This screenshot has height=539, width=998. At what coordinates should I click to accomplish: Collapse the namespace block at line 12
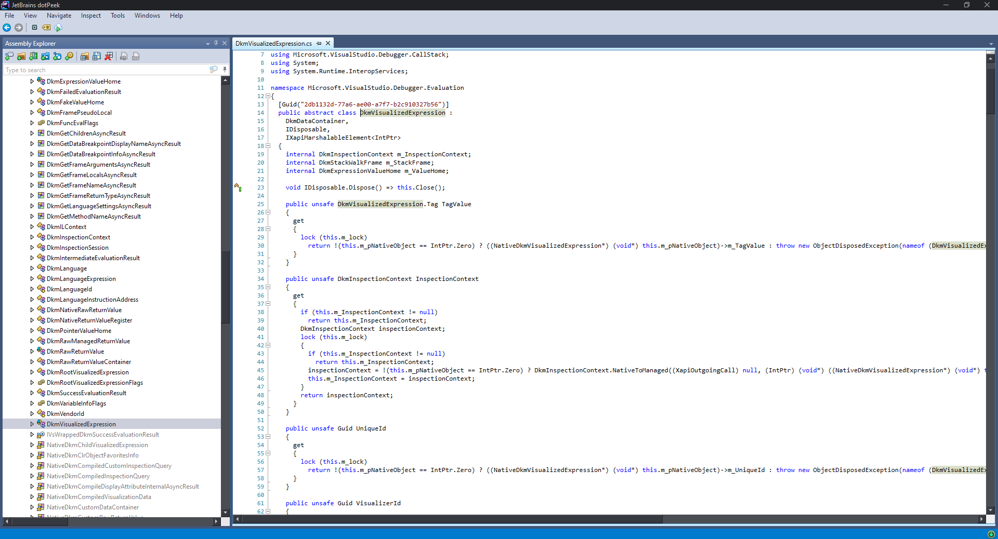pos(268,96)
